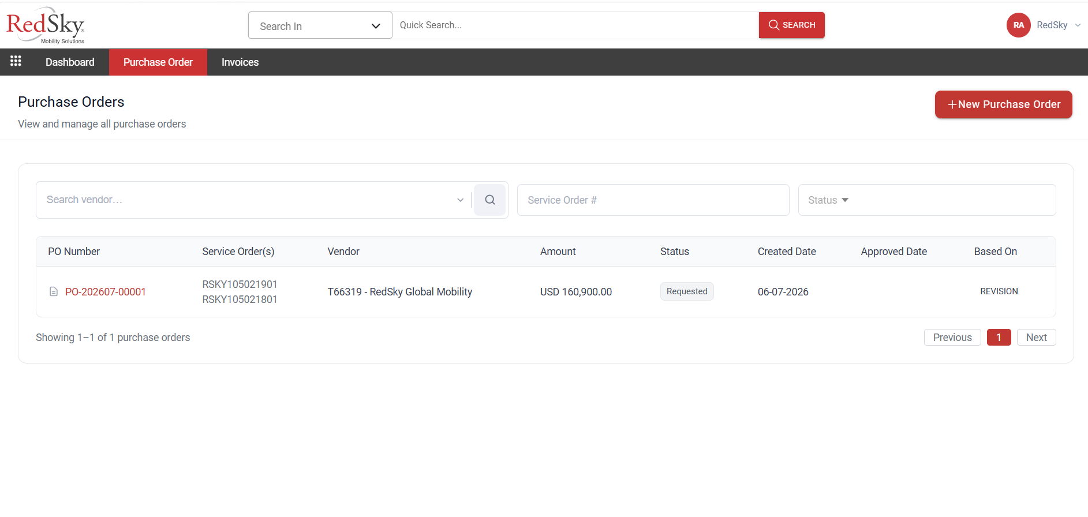
Task: Click service order RSKY105021901
Action: tap(240, 284)
